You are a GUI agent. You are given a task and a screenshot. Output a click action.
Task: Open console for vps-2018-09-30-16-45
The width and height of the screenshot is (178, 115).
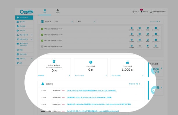point(140,41)
